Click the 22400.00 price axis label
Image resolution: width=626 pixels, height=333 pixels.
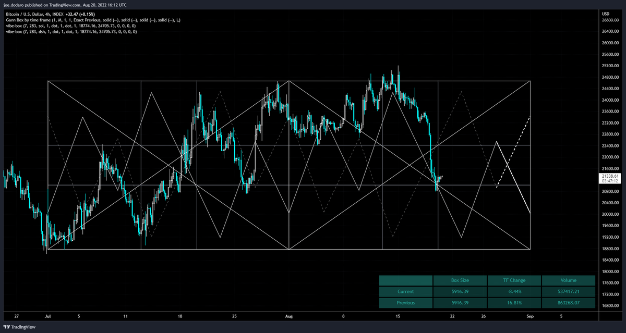[610, 146]
